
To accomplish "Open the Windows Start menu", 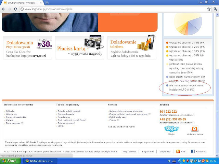I will click(10, 161).
